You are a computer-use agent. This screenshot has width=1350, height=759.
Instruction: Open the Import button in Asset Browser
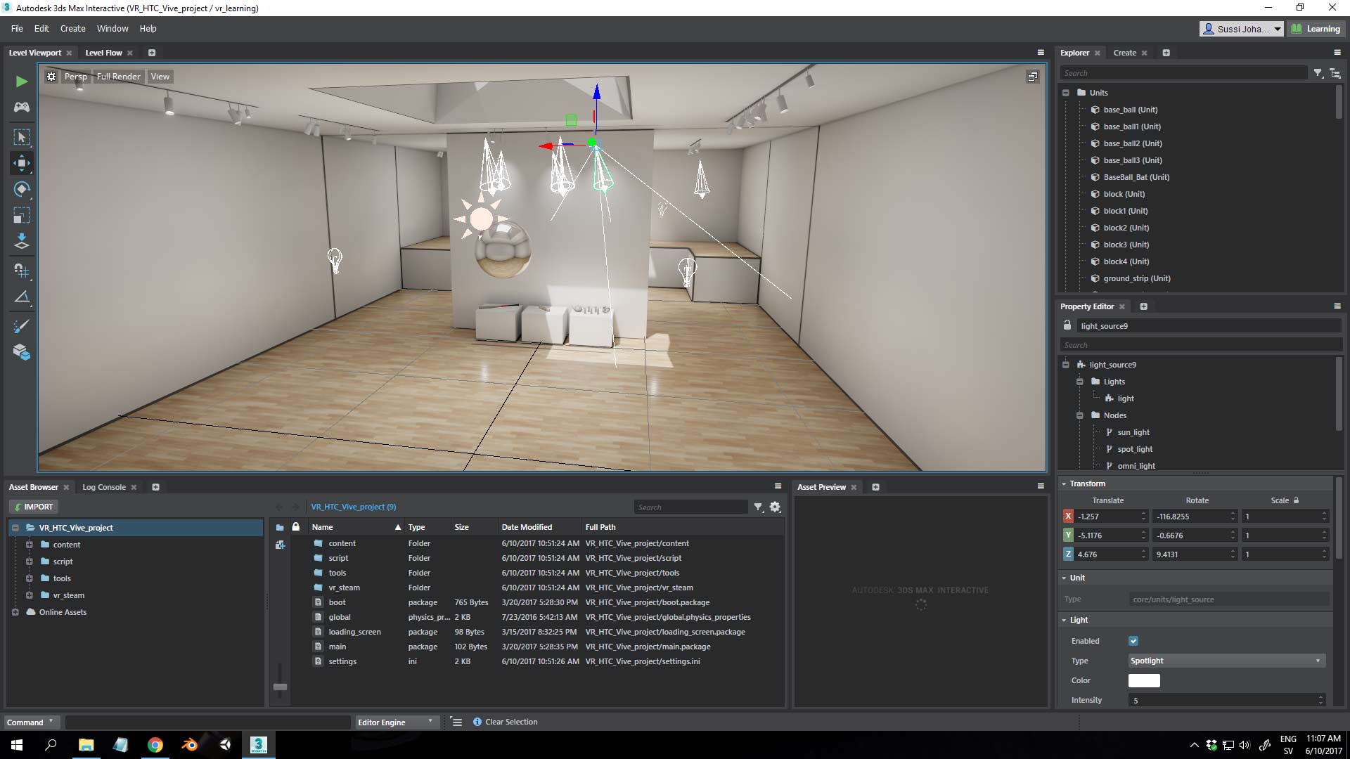(33, 506)
